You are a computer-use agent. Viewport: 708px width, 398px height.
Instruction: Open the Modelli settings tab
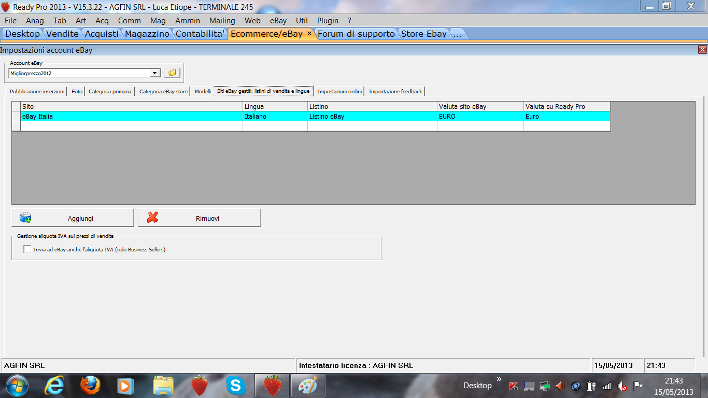coord(203,91)
